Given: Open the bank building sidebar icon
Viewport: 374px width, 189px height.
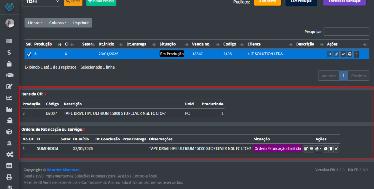Looking at the screenshot, I should click(x=9, y=143).
